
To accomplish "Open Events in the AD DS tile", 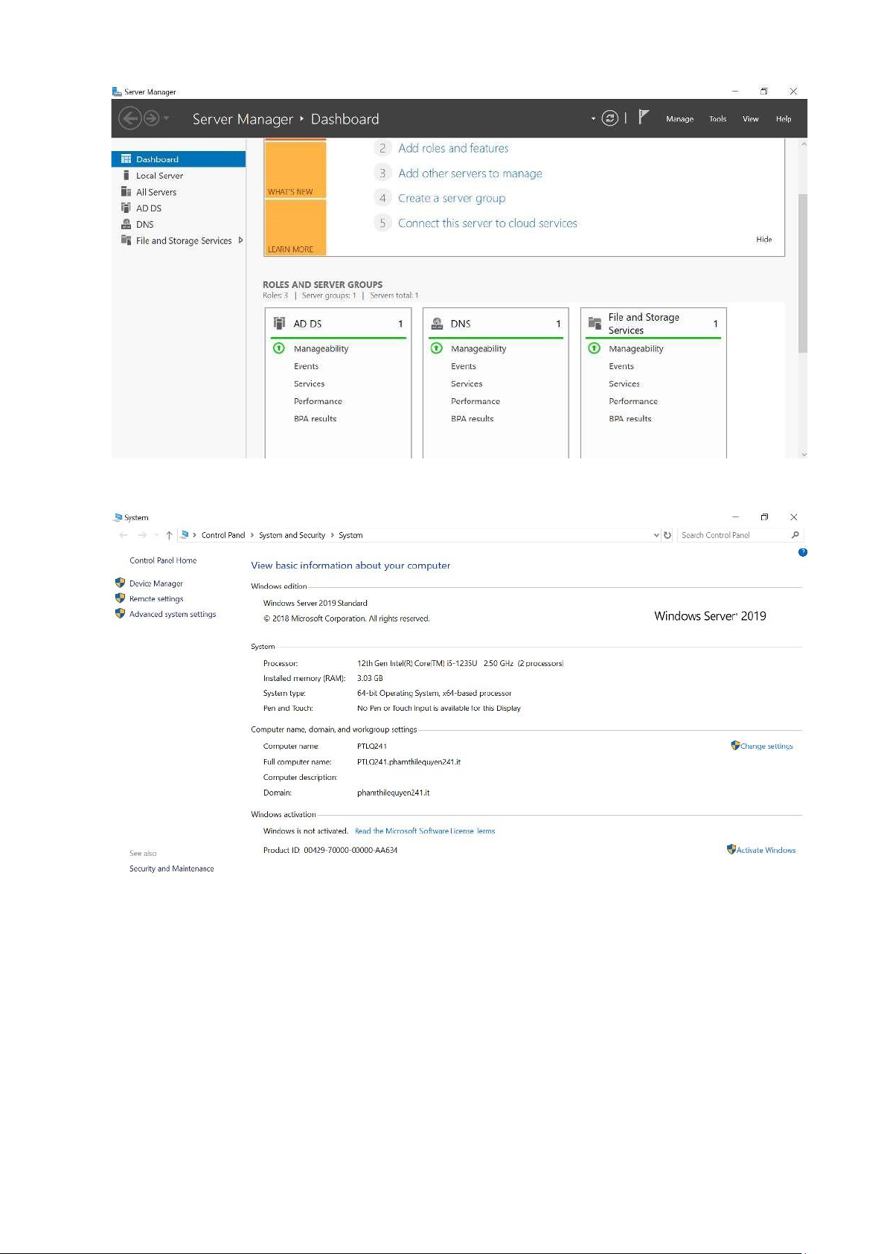I will [306, 366].
